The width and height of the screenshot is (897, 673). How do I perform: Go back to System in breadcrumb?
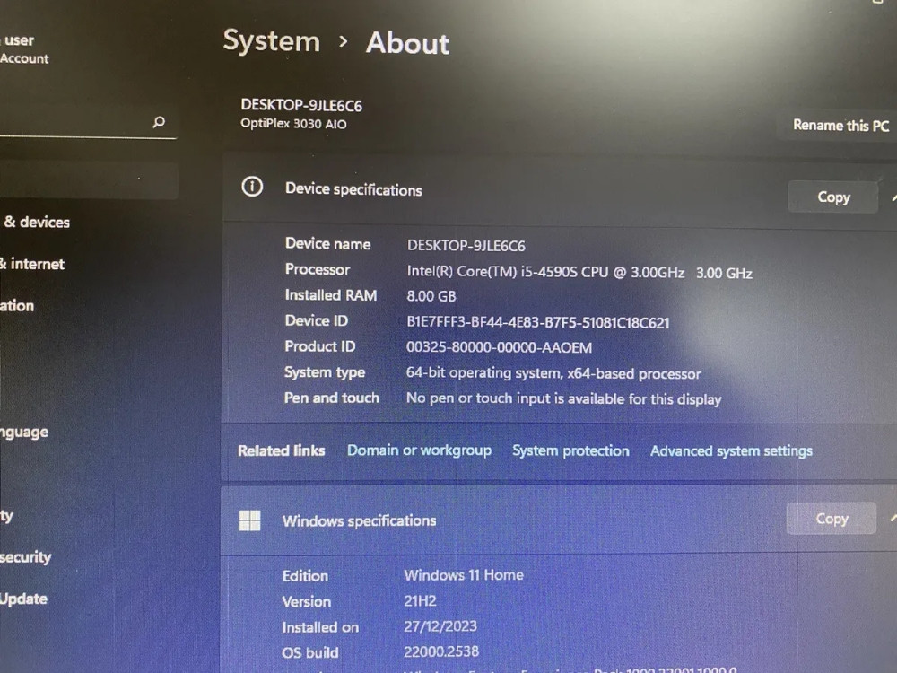pyautogui.click(x=272, y=41)
